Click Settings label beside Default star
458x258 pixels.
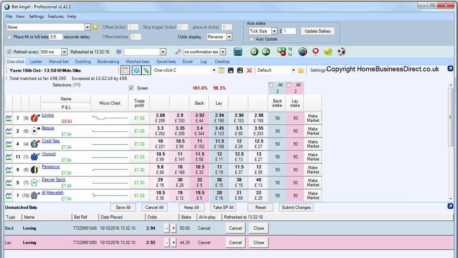[318, 70]
